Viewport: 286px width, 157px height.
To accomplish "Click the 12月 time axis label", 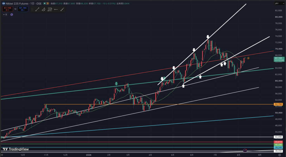I will click(x=65, y=155).
